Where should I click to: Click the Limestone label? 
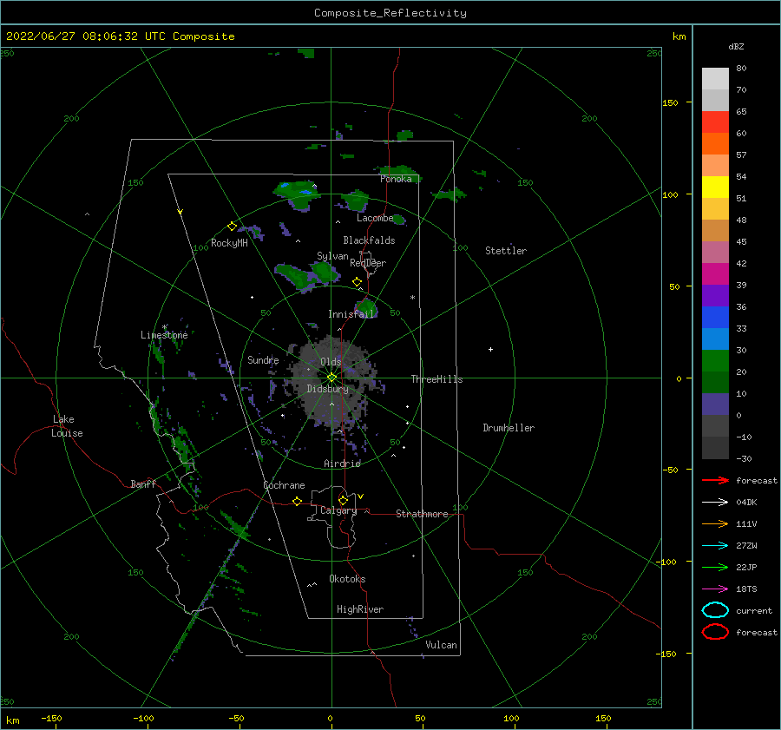164,335
